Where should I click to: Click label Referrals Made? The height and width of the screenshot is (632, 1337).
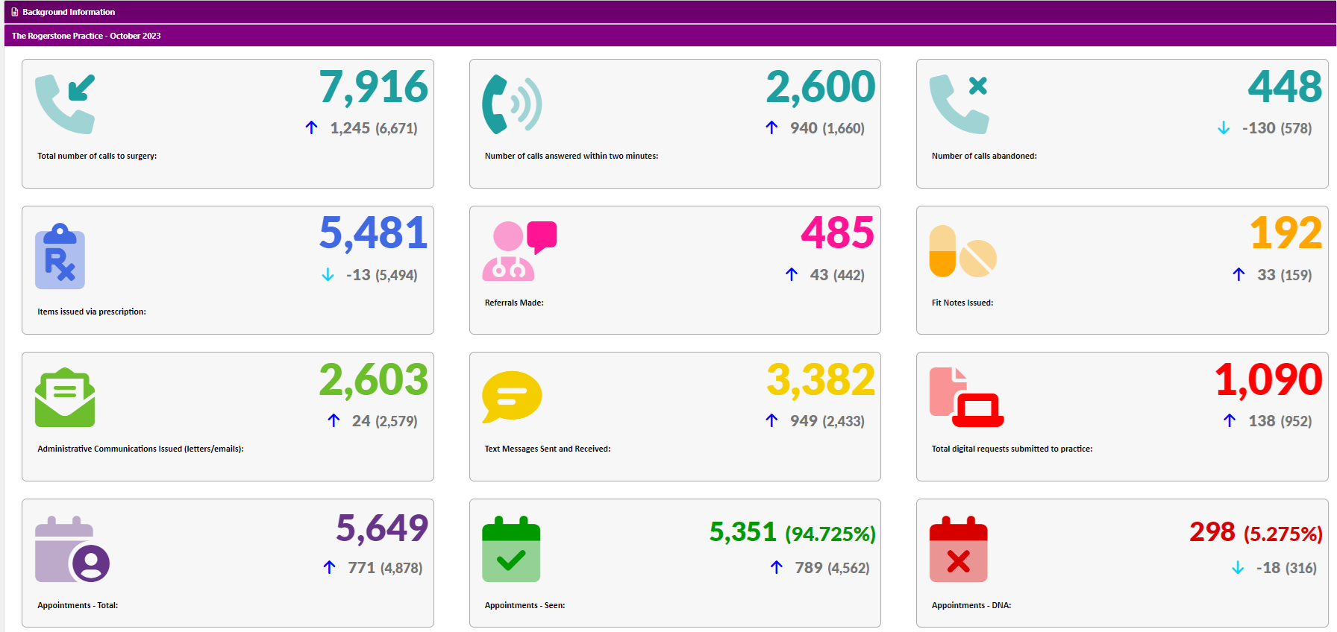click(514, 303)
